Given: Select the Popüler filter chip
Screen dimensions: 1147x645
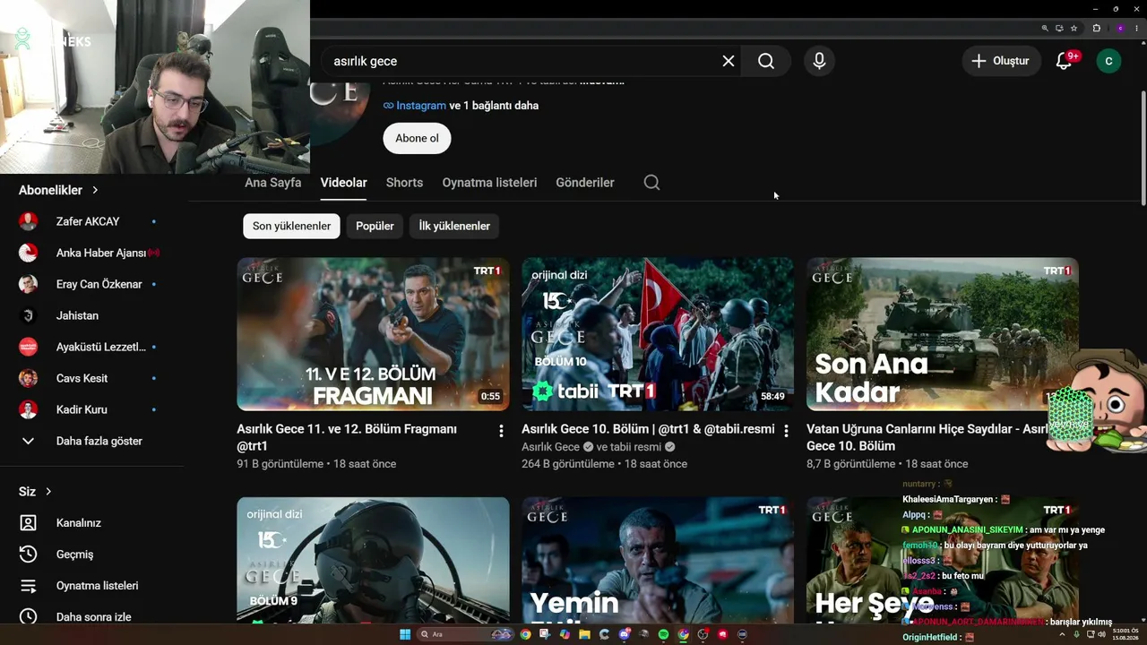Looking at the screenshot, I should click(x=375, y=226).
